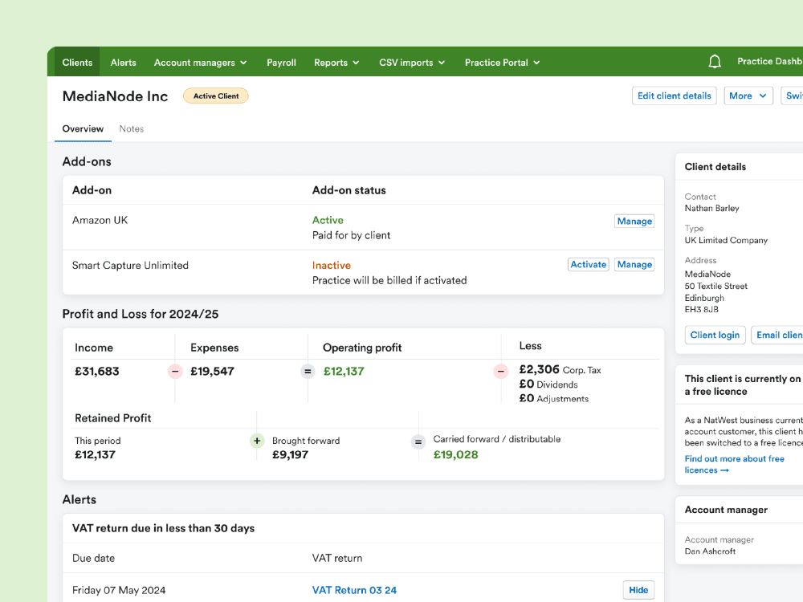
Task: Click the minus icon before the Less section
Action: (x=500, y=371)
